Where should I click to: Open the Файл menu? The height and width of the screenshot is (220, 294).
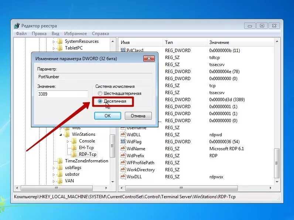click(x=21, y=34)
